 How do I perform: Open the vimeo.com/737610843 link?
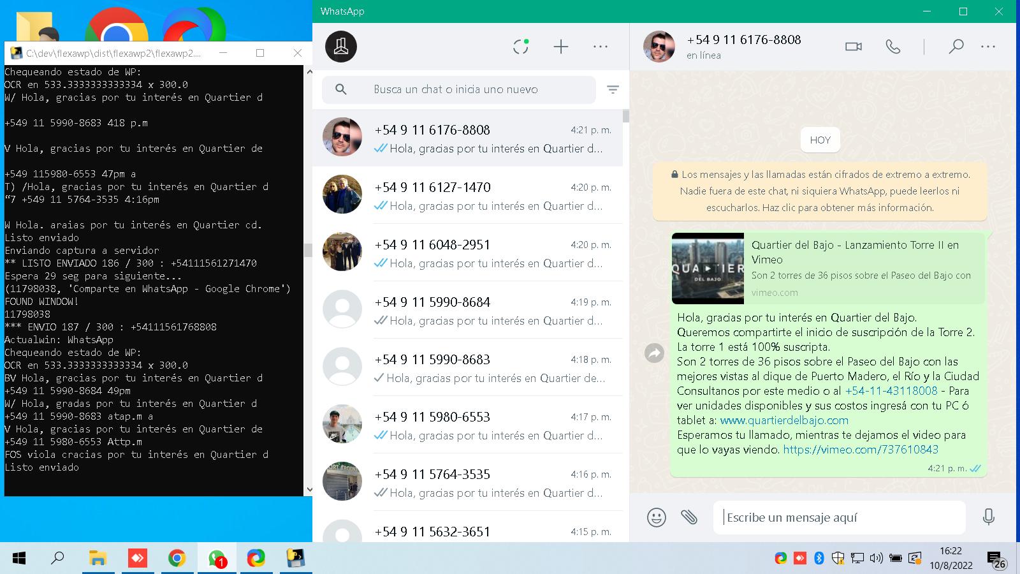861,450
